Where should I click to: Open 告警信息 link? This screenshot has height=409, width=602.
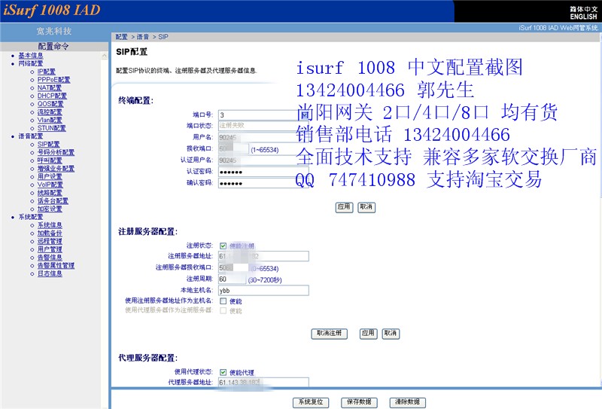tap(50, 257)
